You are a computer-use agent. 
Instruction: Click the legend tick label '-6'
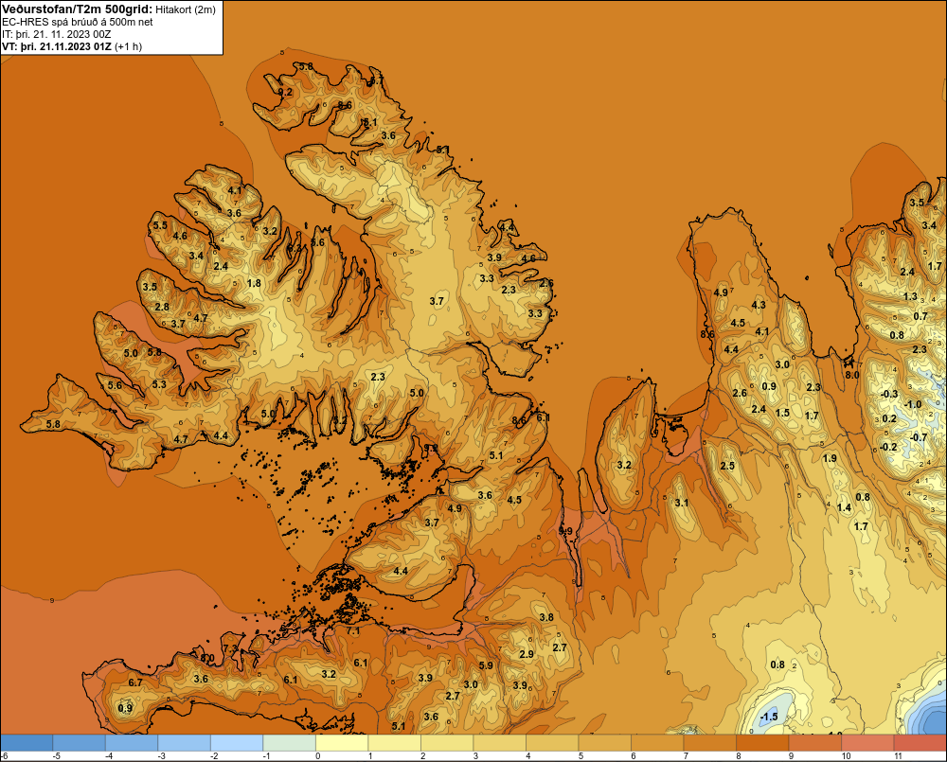pos(4,756)
